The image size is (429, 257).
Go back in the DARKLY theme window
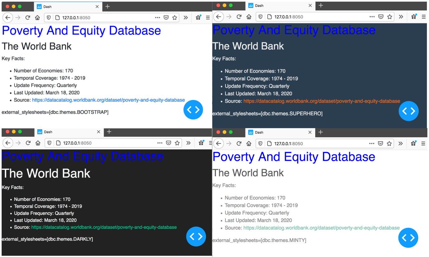point(8,143)
